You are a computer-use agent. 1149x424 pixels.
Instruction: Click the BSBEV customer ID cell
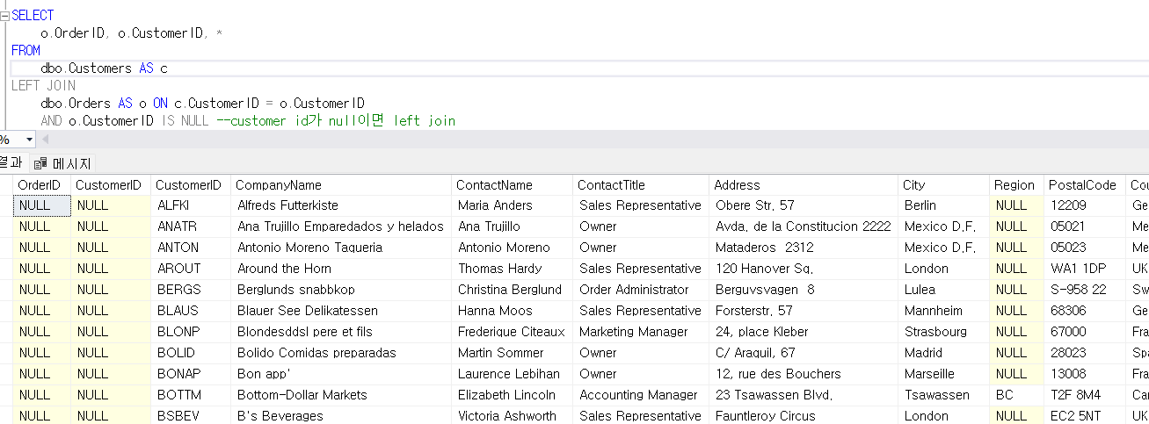click(190, 415)
